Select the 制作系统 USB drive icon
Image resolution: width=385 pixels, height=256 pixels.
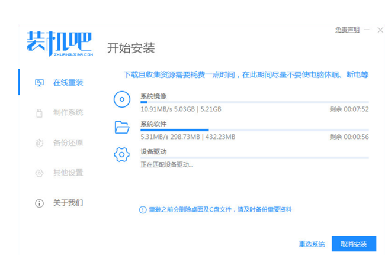coord(40,112)
